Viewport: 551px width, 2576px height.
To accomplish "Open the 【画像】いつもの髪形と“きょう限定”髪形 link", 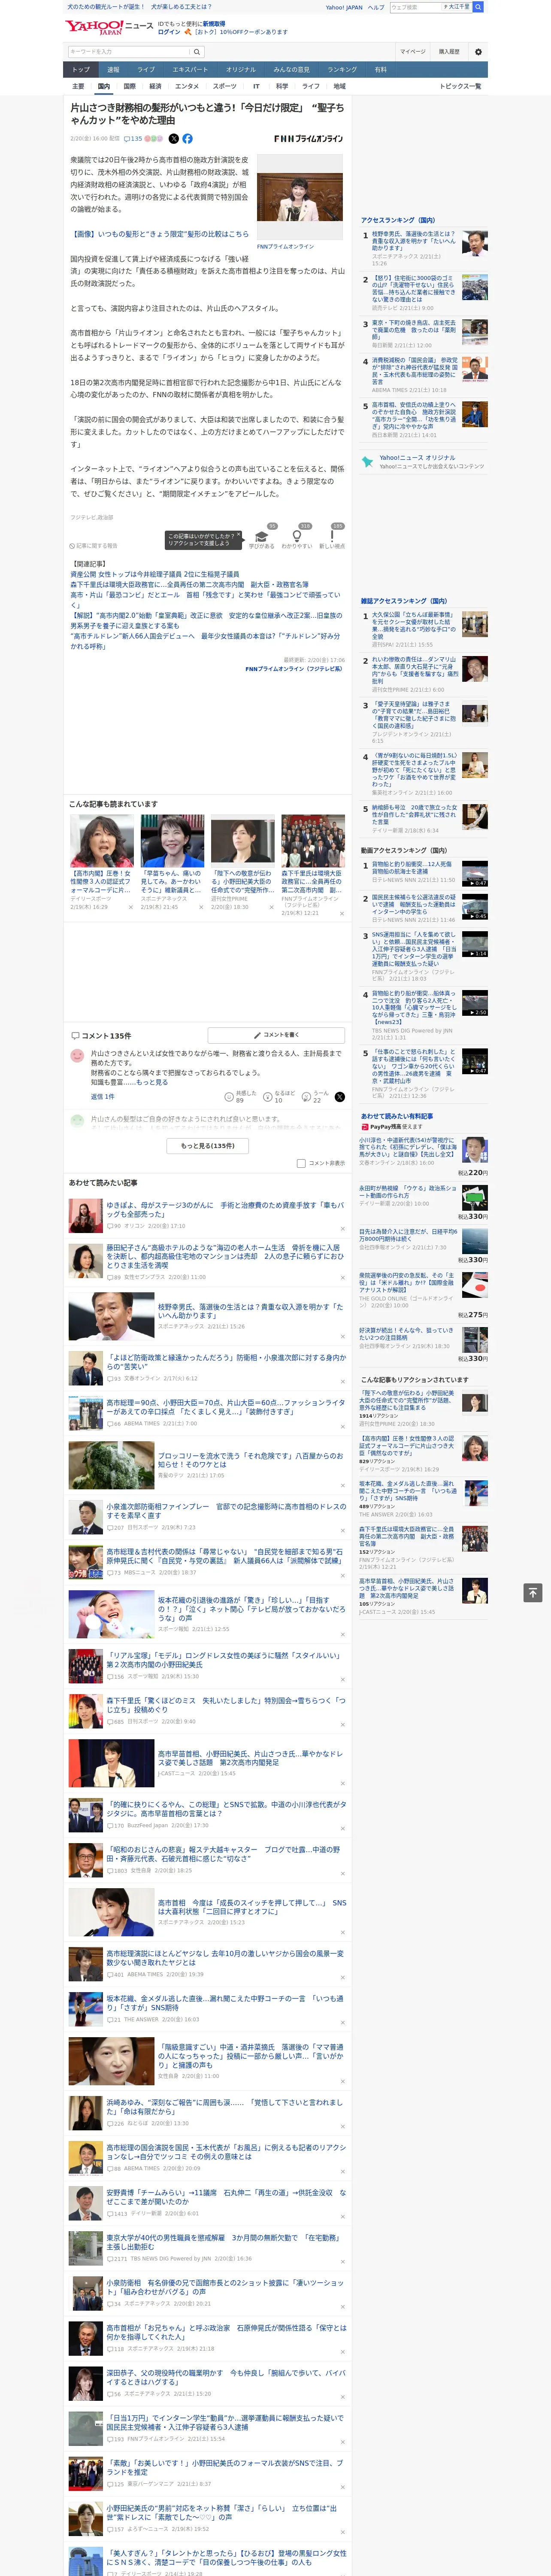I will coord(160,234).
